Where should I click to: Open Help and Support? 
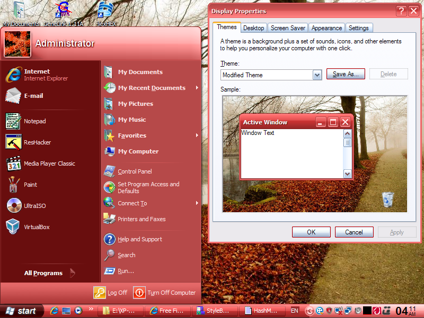click(152, 239)
